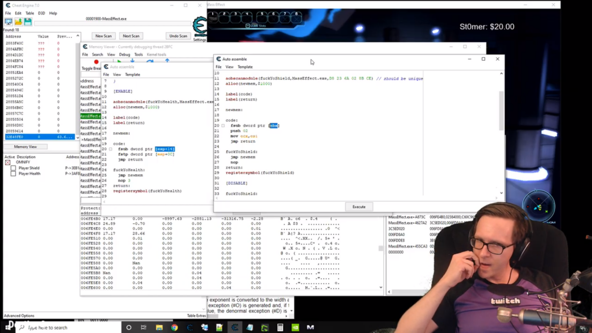Click the Execute button in Auto assemble
The height and width of the screenshot is (333, 592).
point(358,206)
